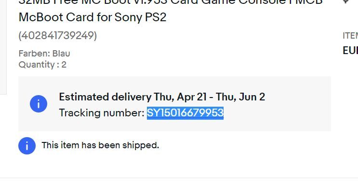Click item number 402841739249
Screen dimensions: 358x182
[x=58, y=36]
